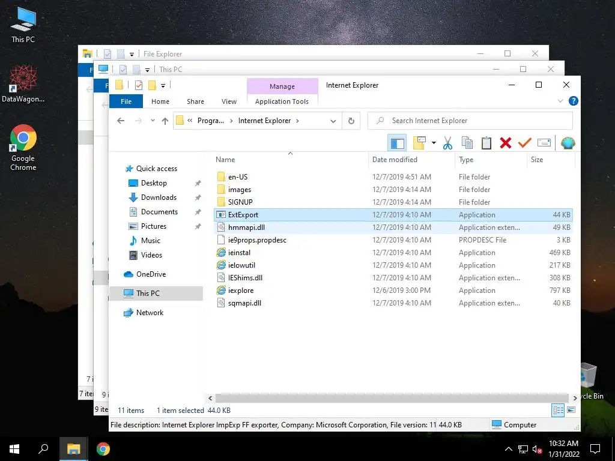615x461 pixels.
Task: Click the Forward arrow button
Action: (139, 121)
